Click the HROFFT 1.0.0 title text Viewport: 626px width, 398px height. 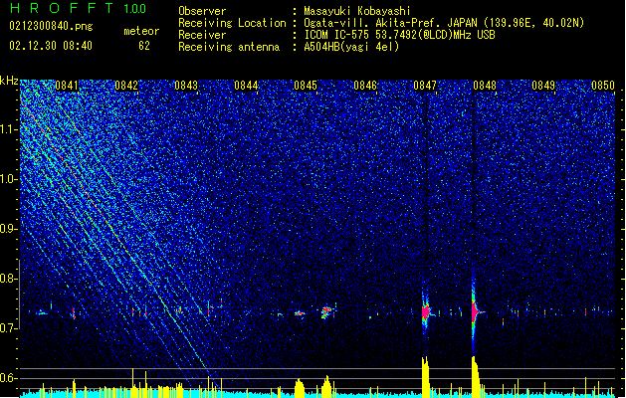[78, 8]
